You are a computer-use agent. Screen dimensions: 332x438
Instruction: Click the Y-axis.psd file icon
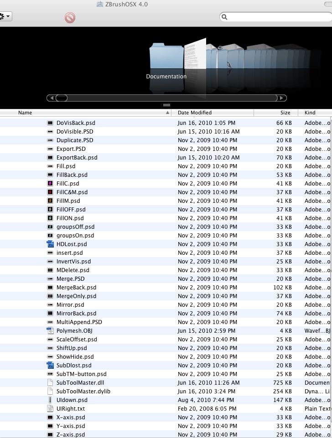50,426
